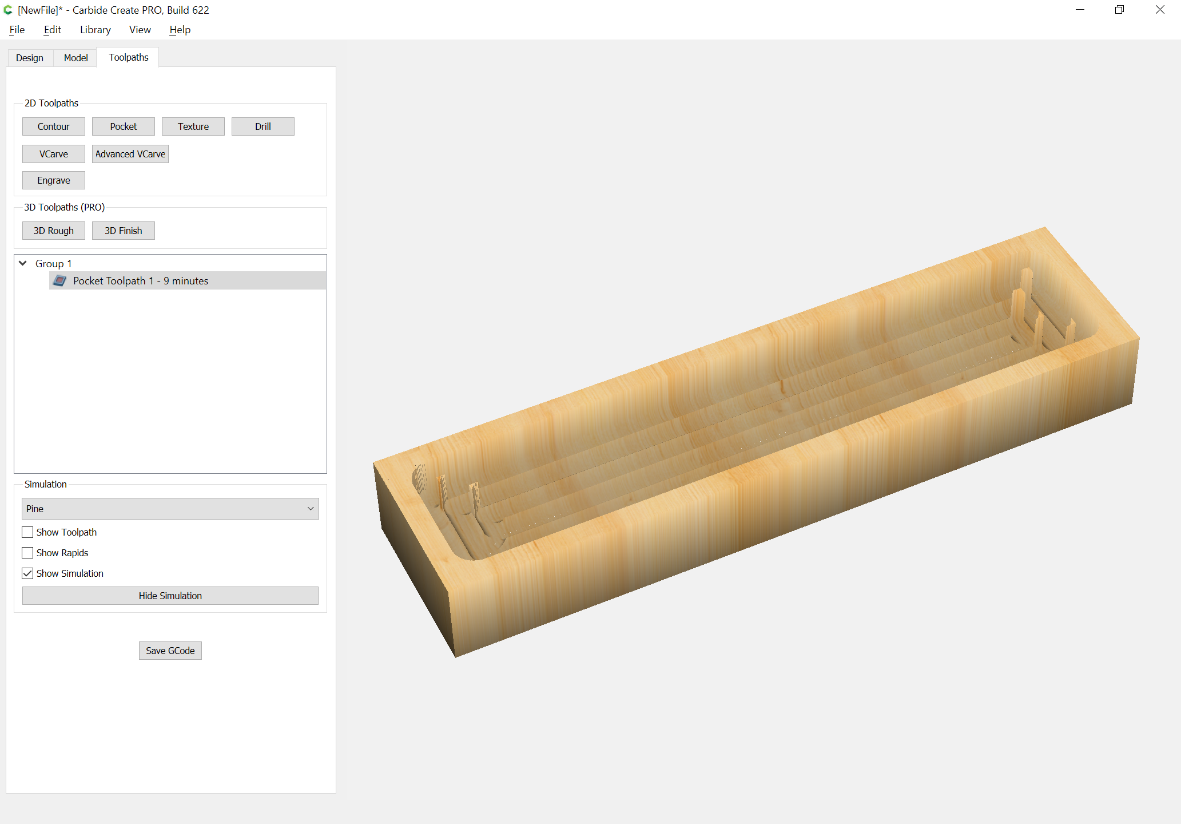Switch to the Model tab
This screenshot has height=824, width=1181.
click(x=75, y=58)
